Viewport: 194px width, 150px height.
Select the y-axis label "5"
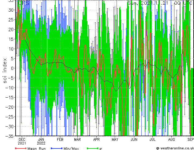[12, 58]
